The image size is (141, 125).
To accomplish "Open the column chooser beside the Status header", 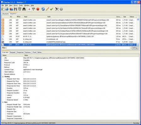I will (x=136, y=17).
